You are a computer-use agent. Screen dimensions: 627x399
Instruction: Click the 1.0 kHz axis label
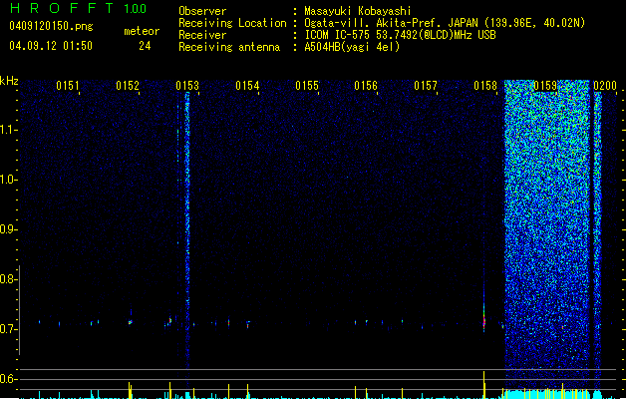8,180
